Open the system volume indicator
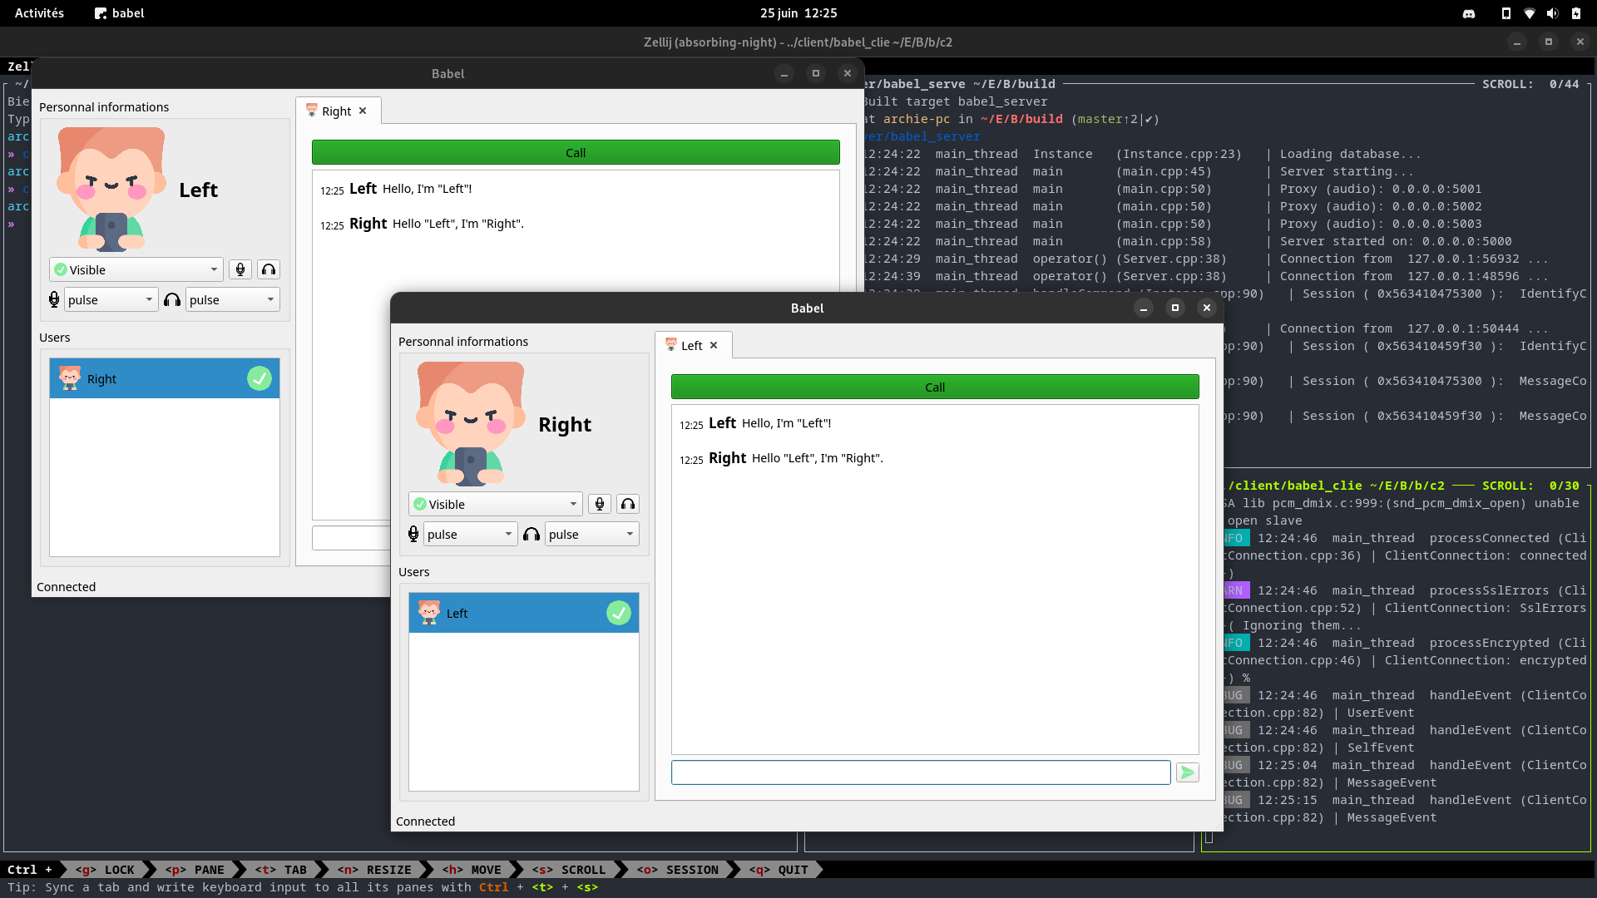The height and width of the screenshot is (898, 1597). (1552, 13)
